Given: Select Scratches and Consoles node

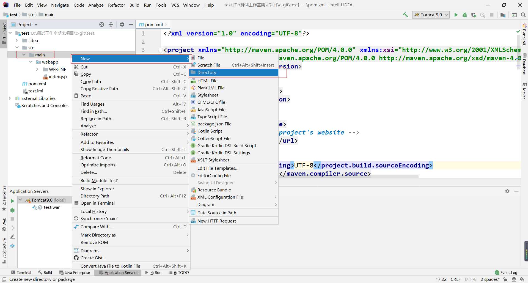Looking at the screenshot, I should click(42, 105).
